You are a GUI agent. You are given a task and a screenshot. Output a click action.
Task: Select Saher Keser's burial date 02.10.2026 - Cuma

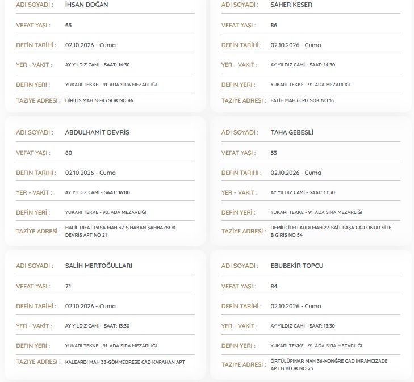[x=296, y=45]
